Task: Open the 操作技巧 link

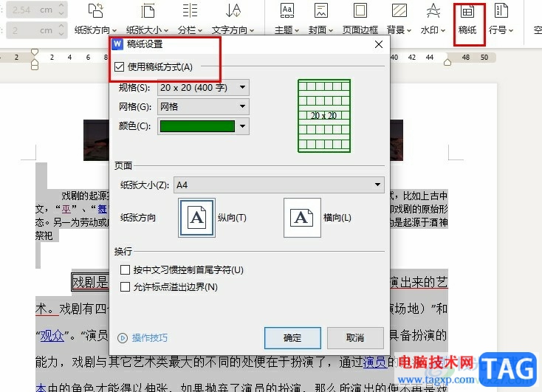Action: click(150, 337)
